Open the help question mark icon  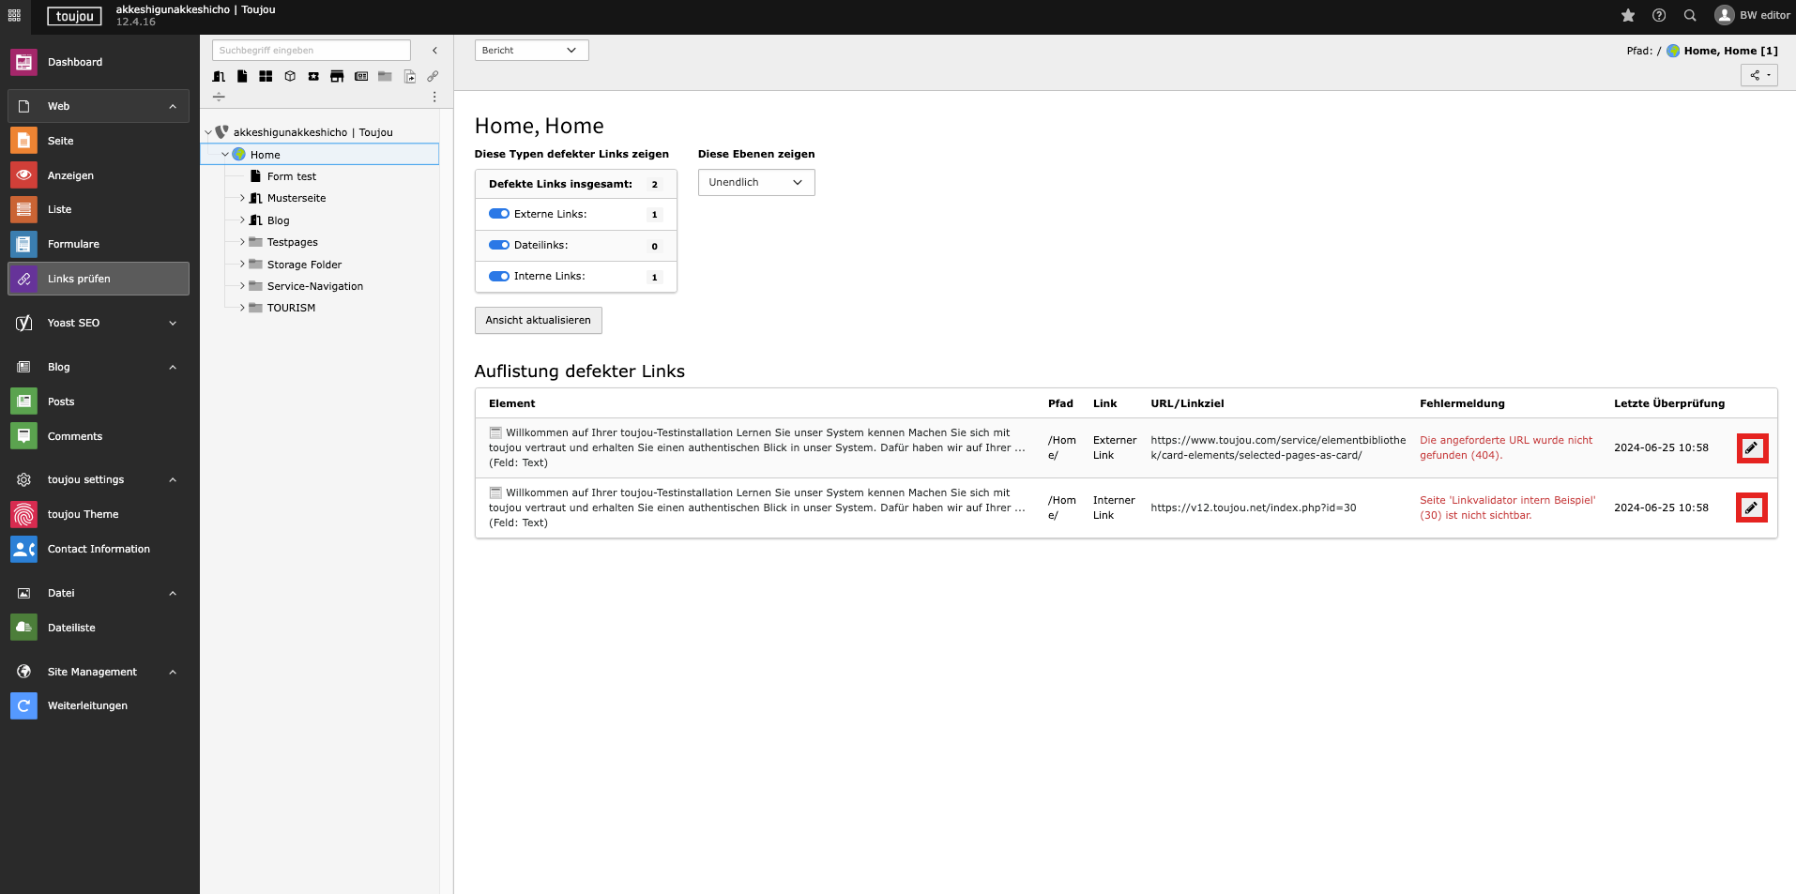1659,15
